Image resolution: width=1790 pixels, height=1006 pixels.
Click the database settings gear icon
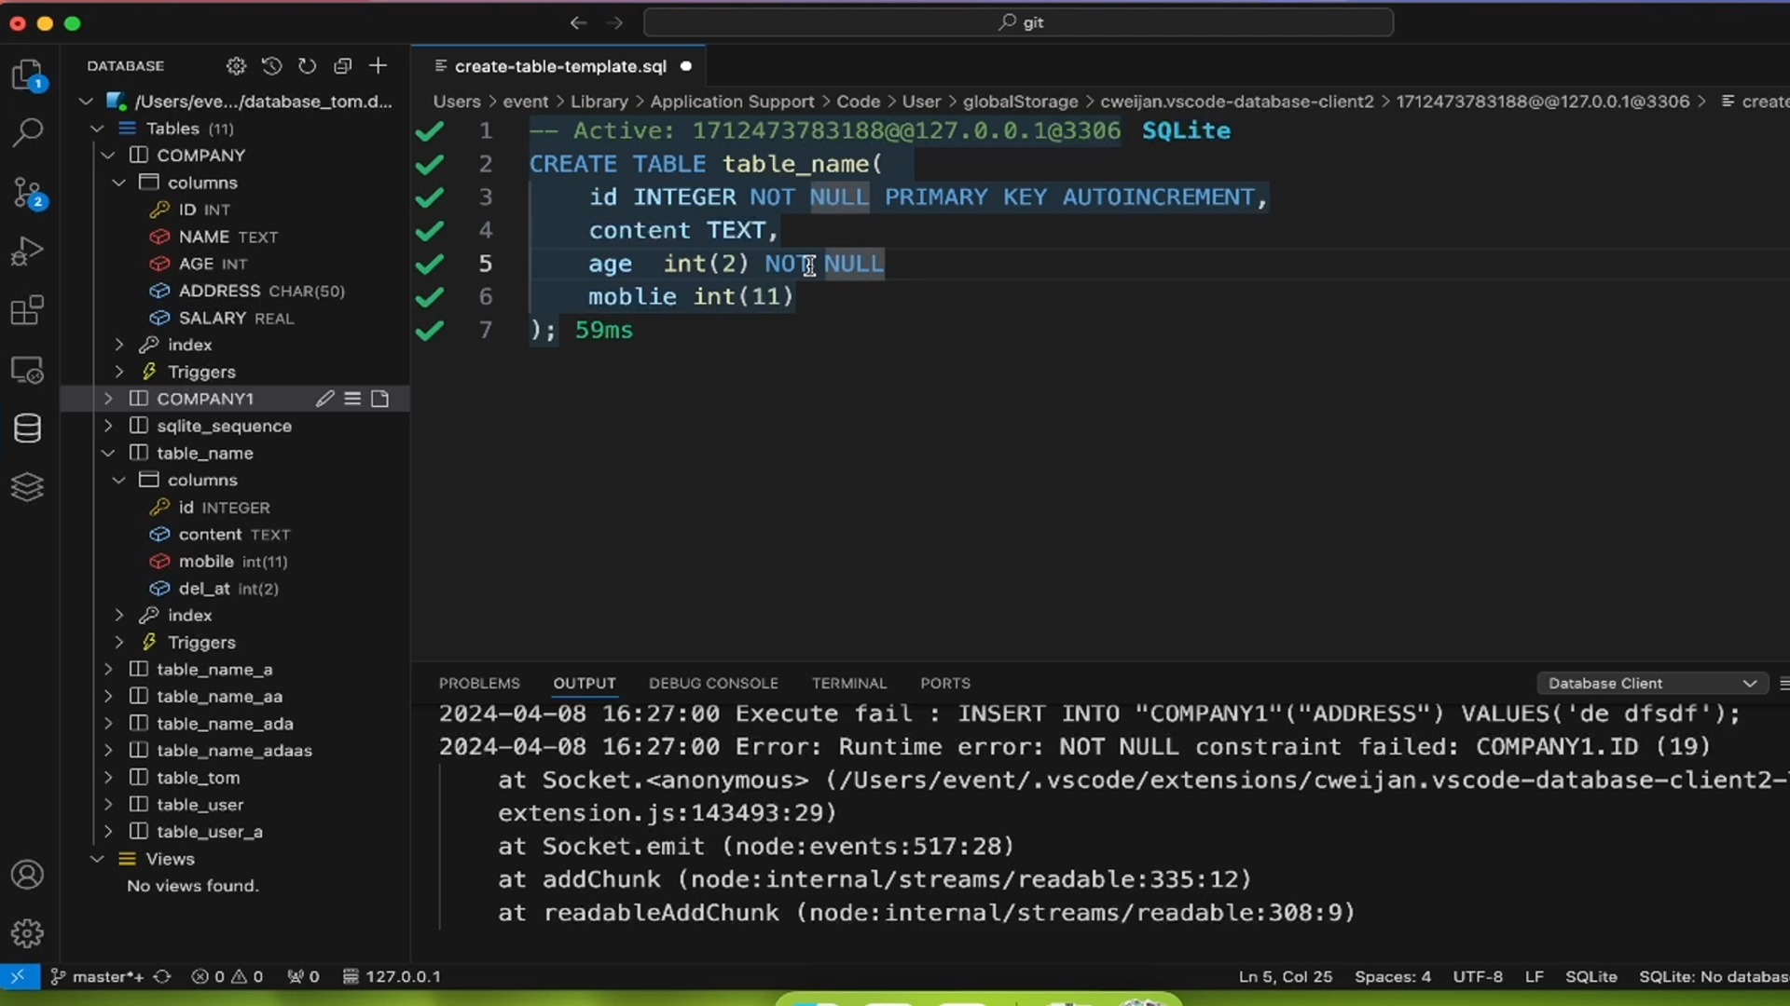[234, 66]
